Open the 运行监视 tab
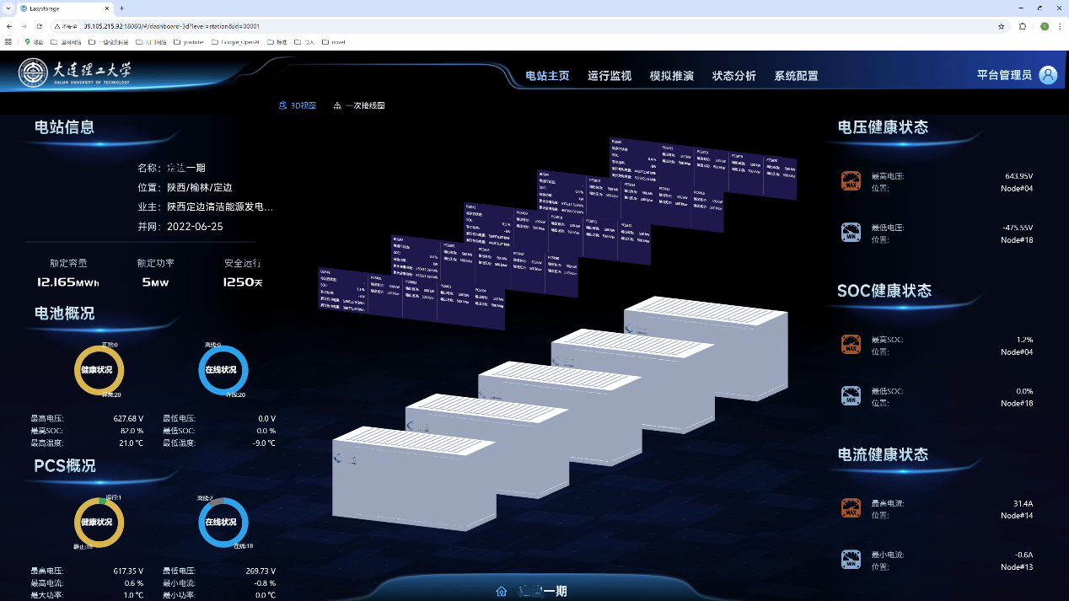 coord(610,76)
